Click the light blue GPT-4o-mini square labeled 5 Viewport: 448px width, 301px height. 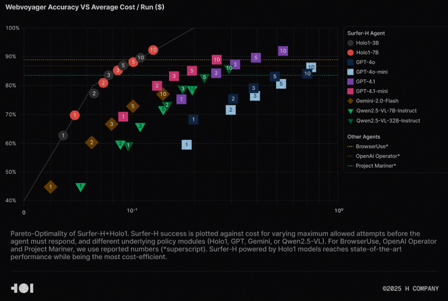[x=281, y=84]
